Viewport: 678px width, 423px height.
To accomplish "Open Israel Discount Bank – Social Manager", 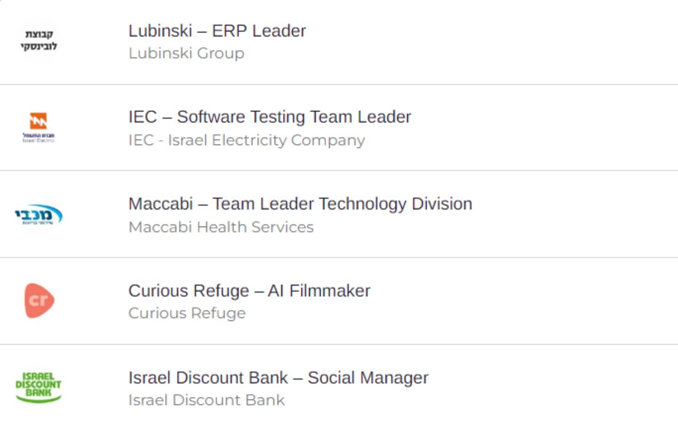I will coord(278,378).
